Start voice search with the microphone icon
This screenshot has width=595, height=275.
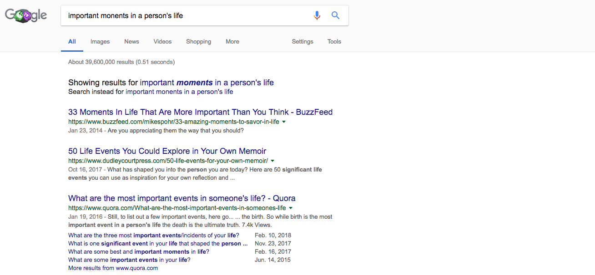click(x=317, y=15)
